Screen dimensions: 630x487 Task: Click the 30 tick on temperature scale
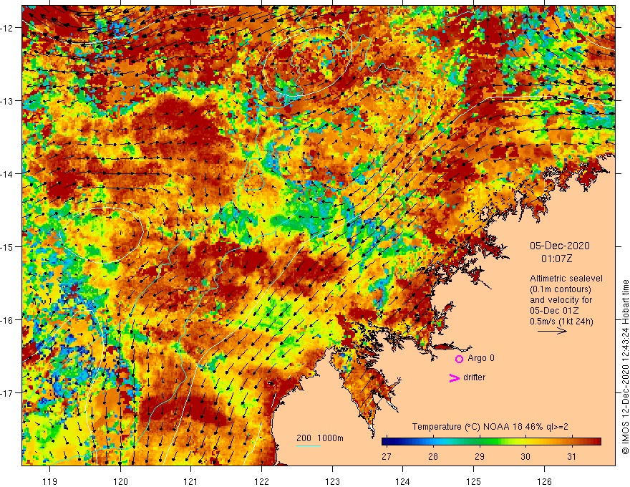(x=525, y=456)
